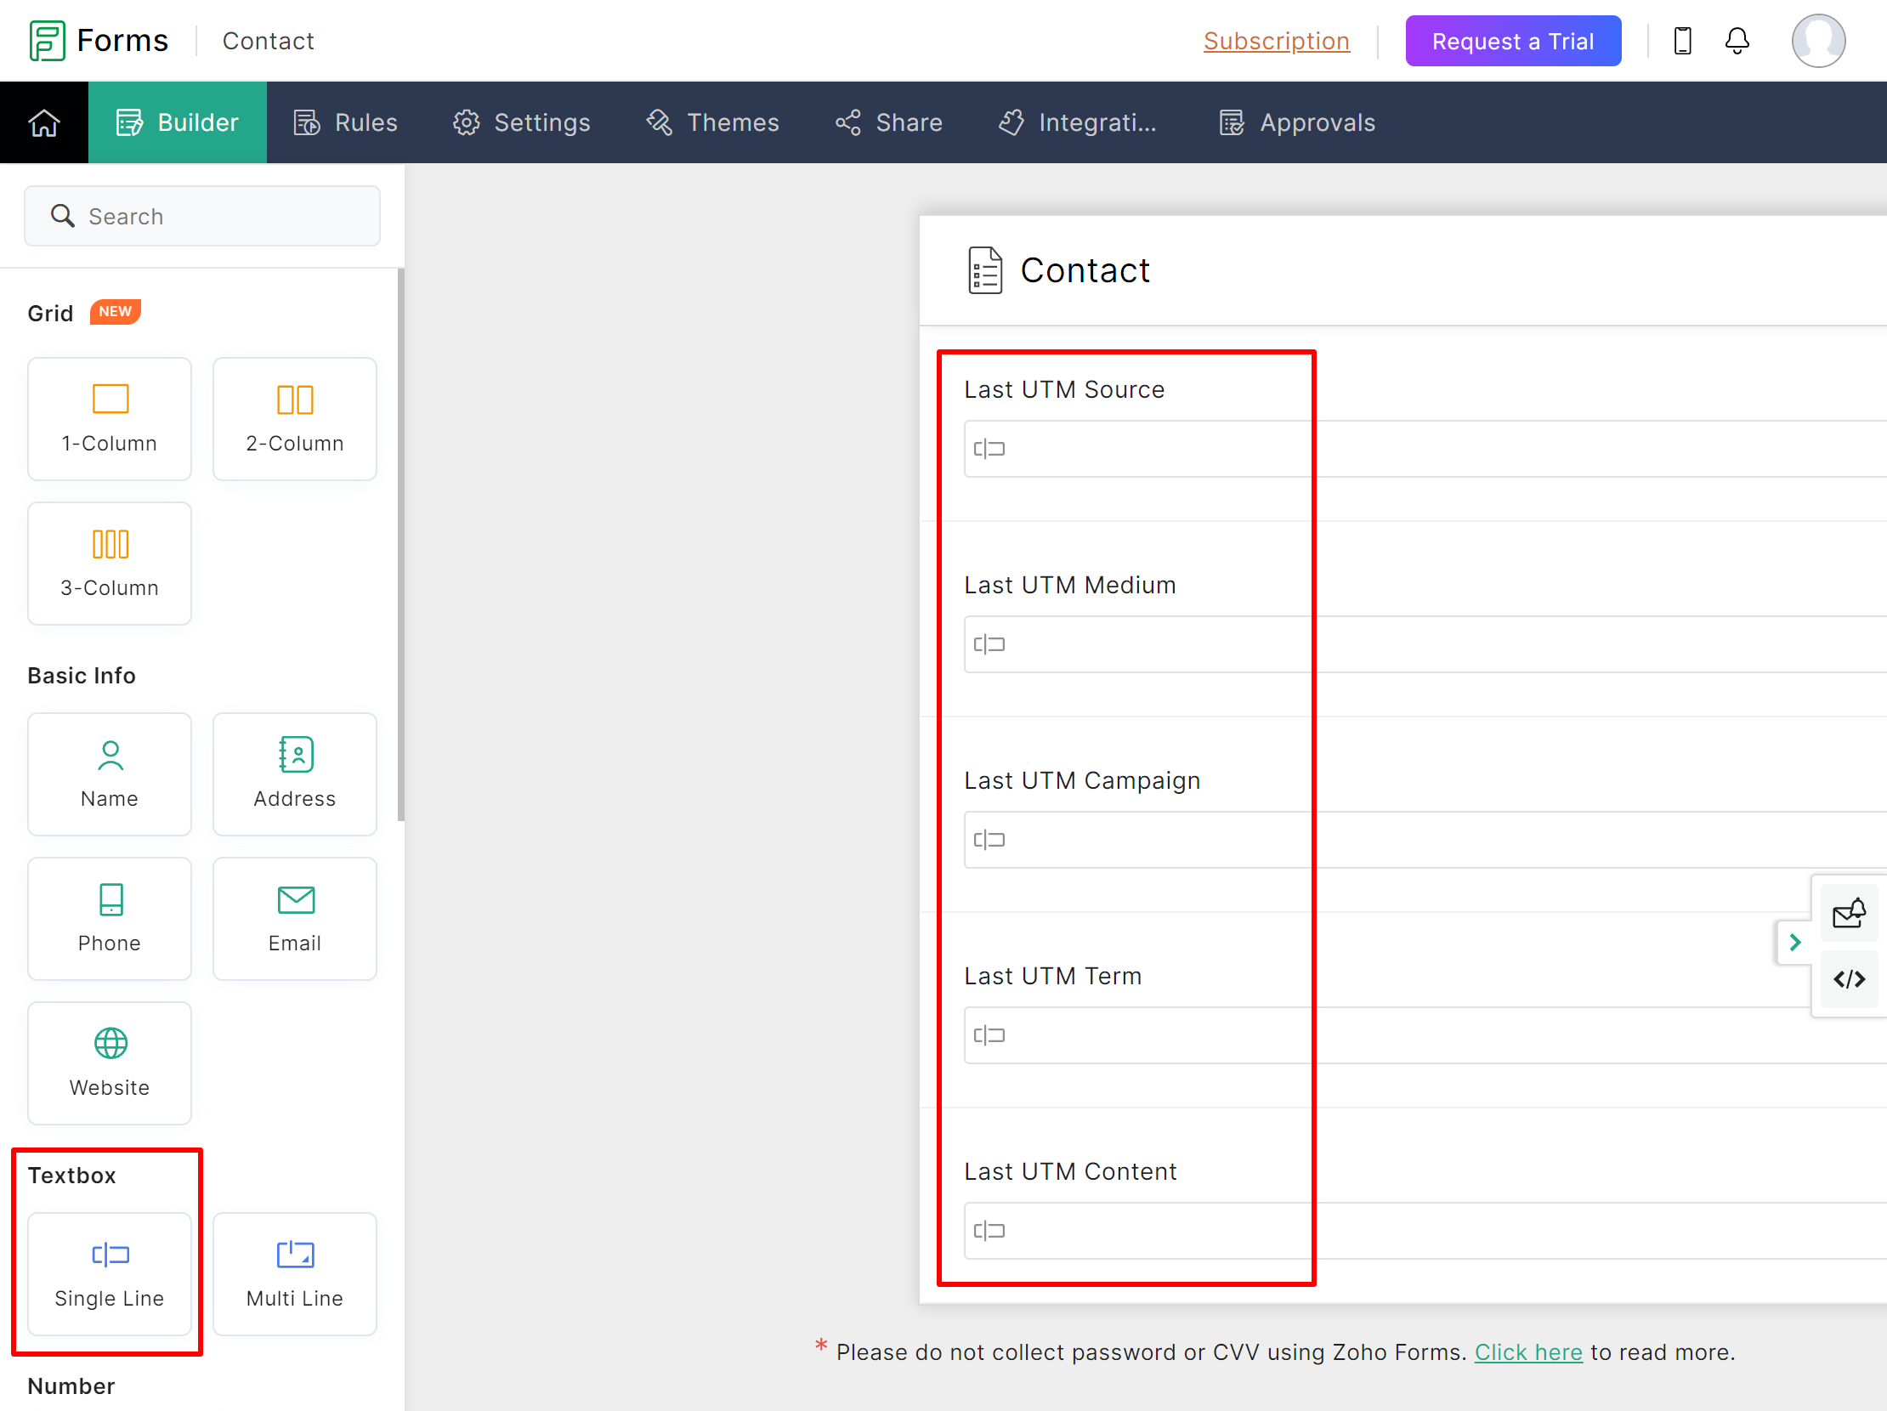
Task: Click the Last UTM Source input field
Action: [1424, 449]
